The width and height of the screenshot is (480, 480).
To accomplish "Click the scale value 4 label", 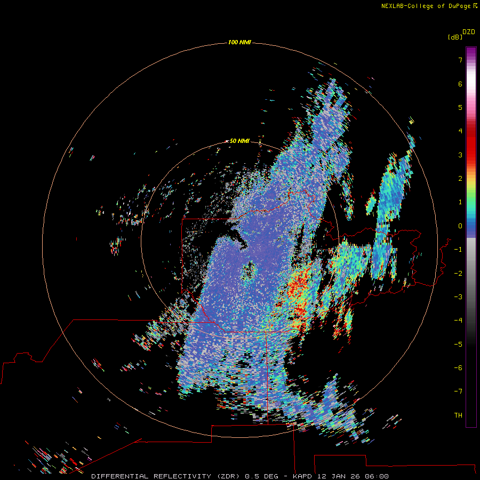I will [460, 131].
